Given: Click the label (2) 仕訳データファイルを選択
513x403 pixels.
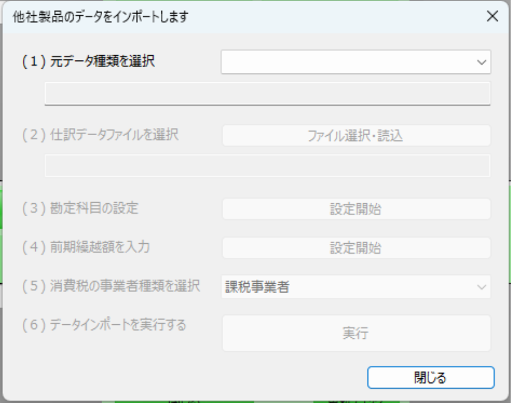Looking at the screenshot, I should pos(100,135).
